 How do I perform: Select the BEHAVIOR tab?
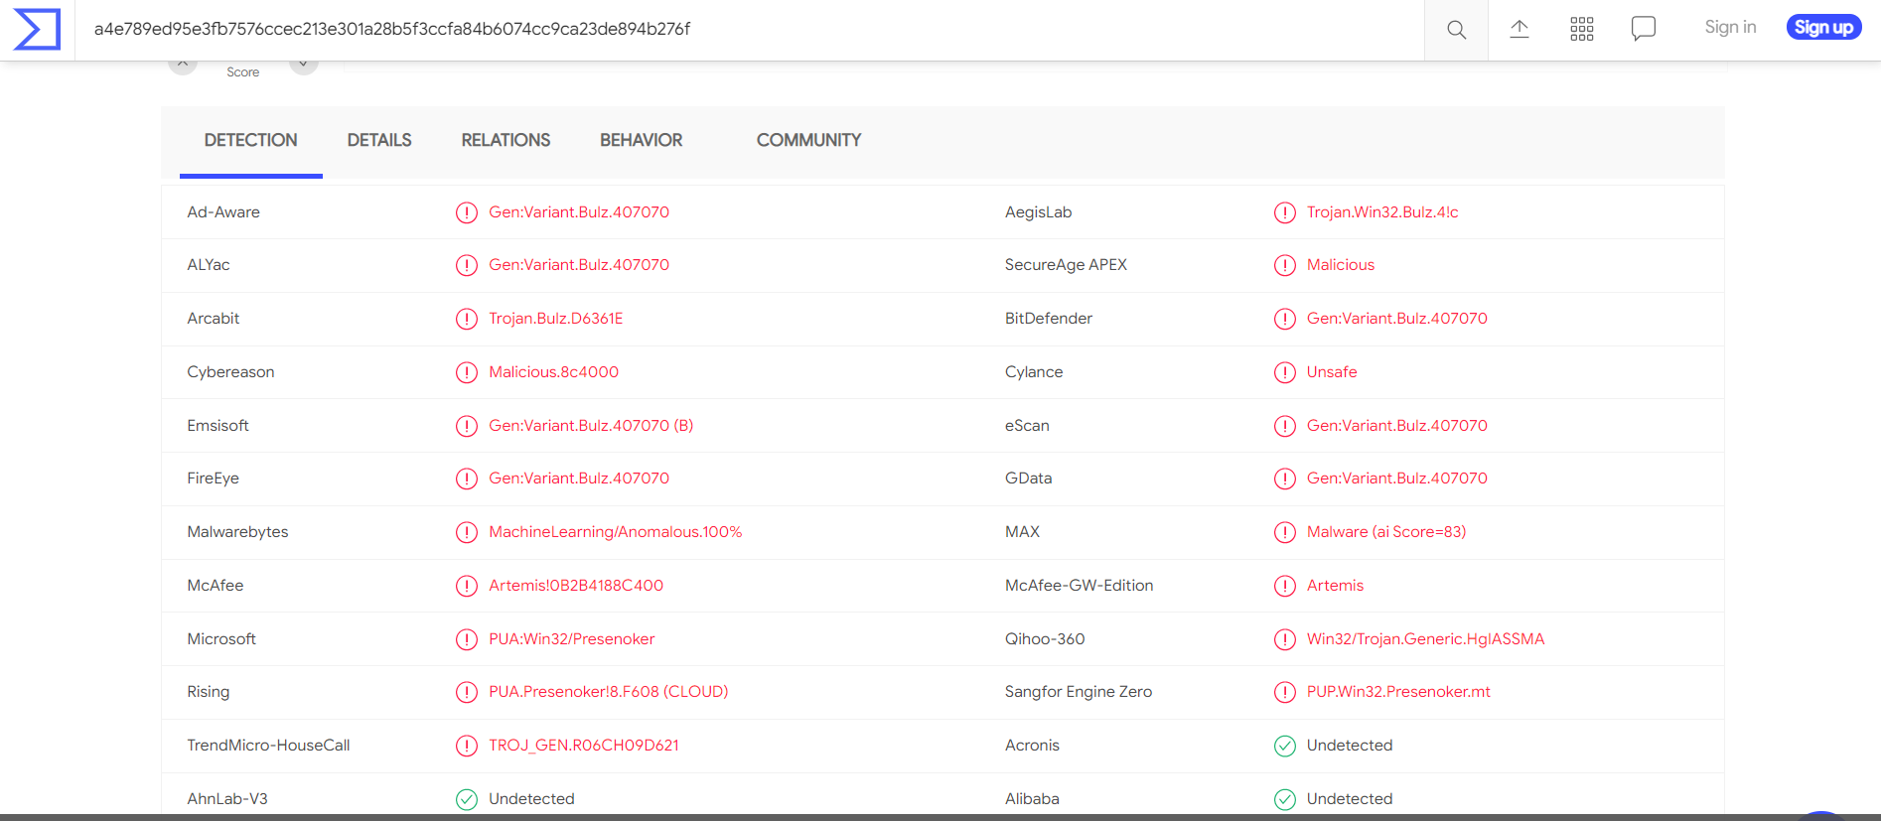tap(641, 141)
